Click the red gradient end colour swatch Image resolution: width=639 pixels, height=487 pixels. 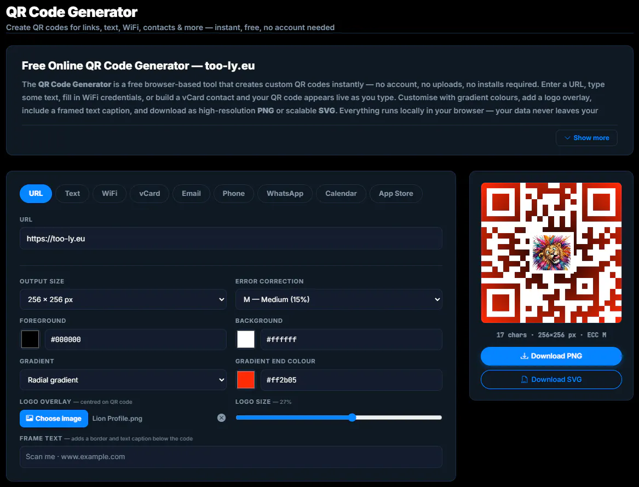coord(246,380)
